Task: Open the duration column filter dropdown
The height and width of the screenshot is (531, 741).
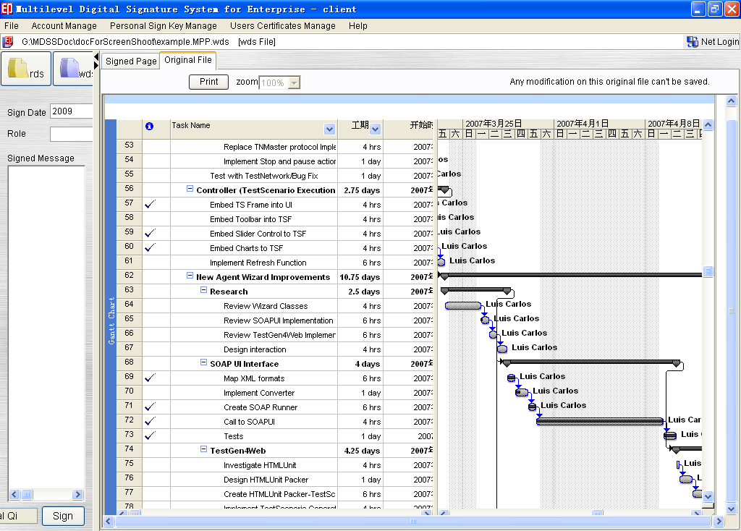Action: click(x=376, y=129)
